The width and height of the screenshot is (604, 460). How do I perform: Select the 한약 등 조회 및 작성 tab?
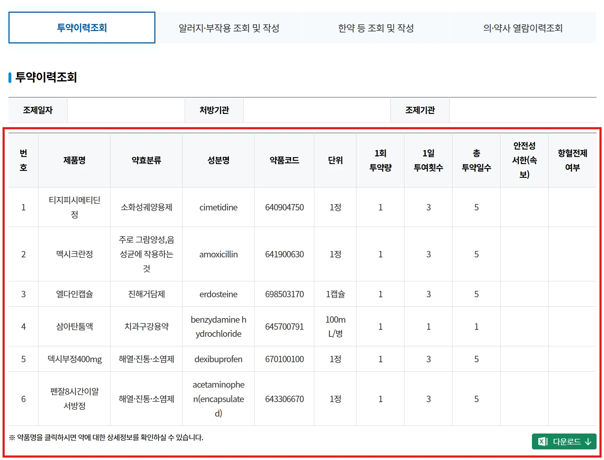375,28
